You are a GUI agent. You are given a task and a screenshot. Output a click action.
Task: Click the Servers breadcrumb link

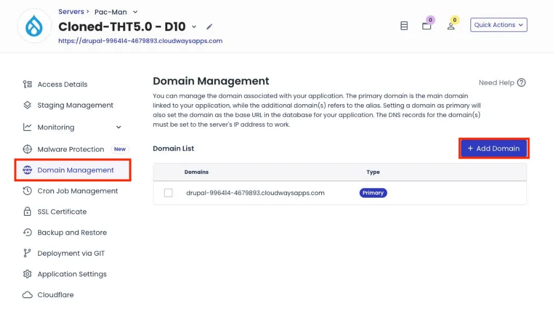point(71,11)
